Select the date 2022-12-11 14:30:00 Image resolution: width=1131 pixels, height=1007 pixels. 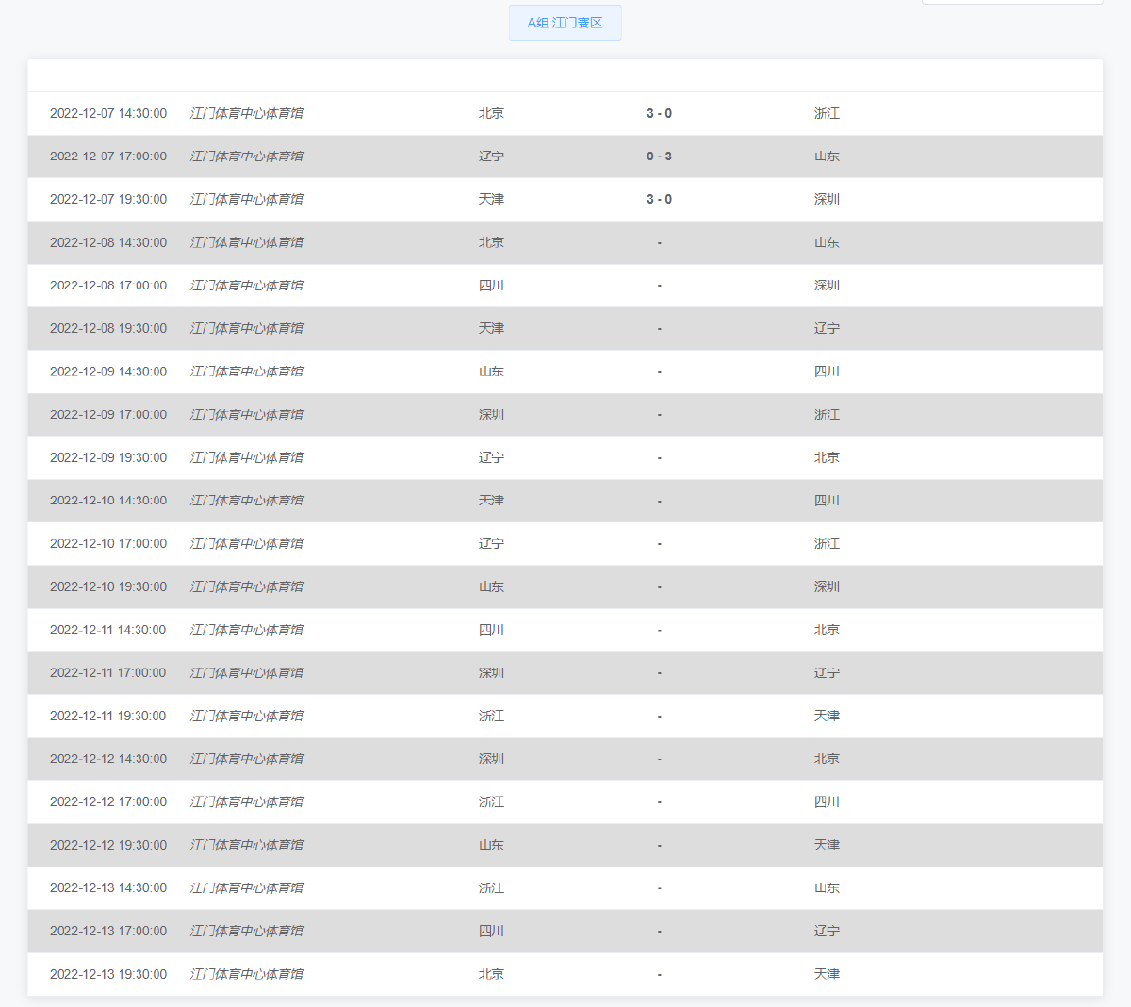tap(108, 630)
